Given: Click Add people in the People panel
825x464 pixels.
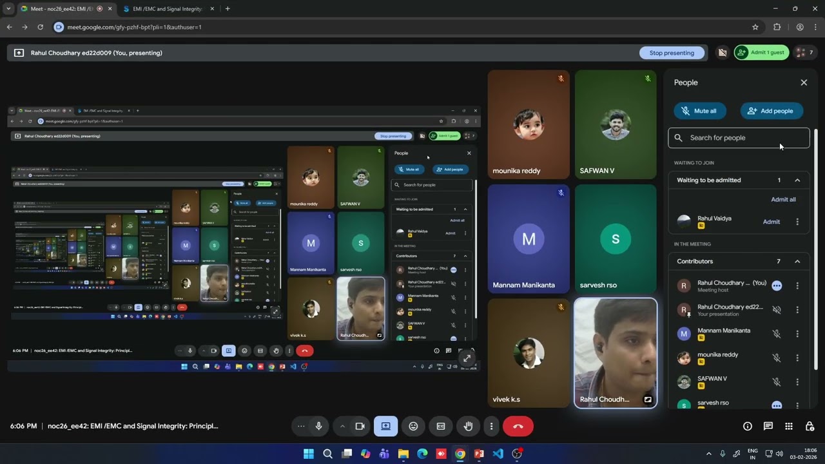Looking at the screenshot, I should pos(771,111).
